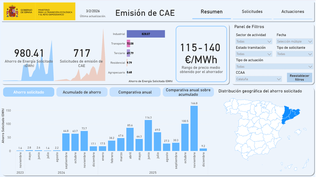This screenshot has width=316, height=177.
Task: Open the Comparativa anual chart
Action: [135, 92]
